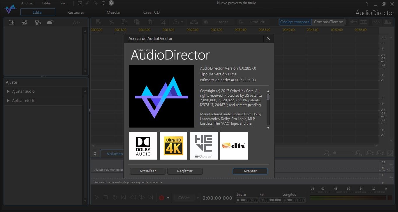This screenshot has height=212, width=398.
Task: Collapse the volume panel double-arrow button
Action: click(x=95, y=154)
